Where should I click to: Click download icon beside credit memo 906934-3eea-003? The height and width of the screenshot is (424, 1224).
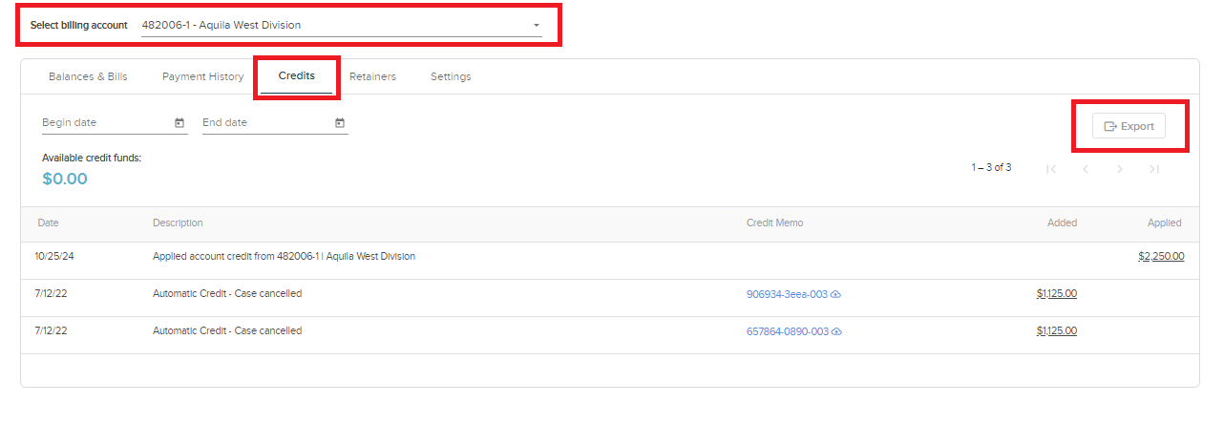click(836, 295)
